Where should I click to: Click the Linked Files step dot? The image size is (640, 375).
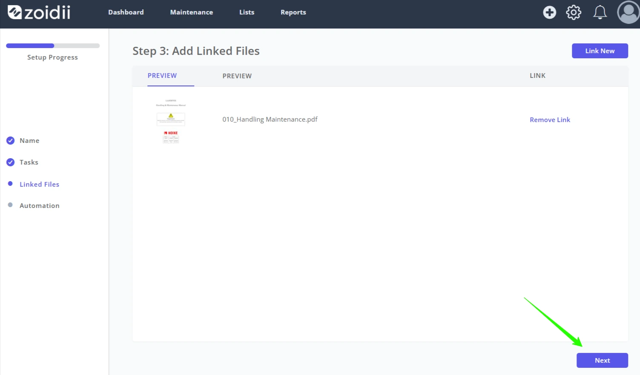click(10, 184)
